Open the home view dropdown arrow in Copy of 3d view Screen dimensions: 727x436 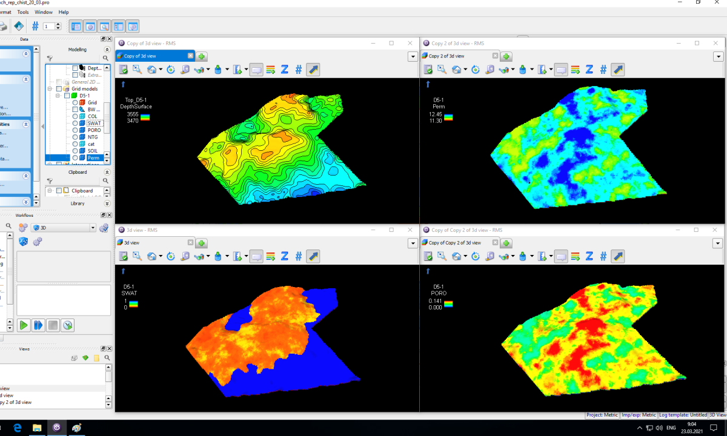[161, 70]
